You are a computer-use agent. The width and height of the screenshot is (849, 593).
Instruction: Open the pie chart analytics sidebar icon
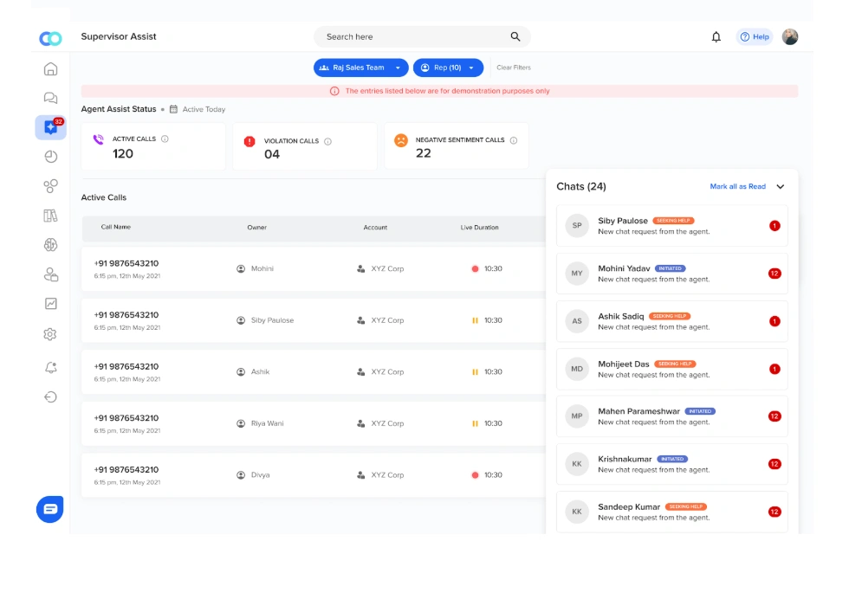point(50,157)
